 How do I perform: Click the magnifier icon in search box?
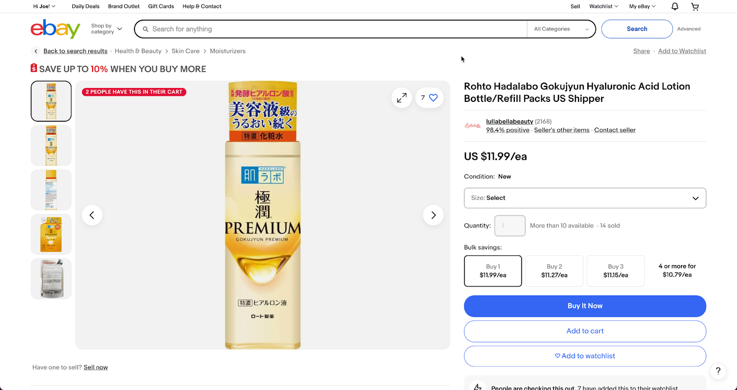146,29
